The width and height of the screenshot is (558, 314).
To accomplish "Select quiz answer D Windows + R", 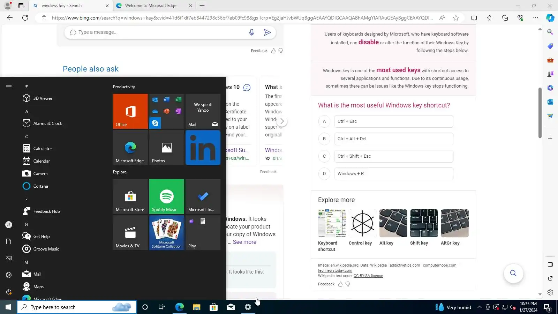I will click(394, 174).
